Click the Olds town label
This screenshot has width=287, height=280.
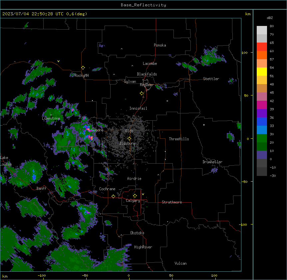pyautogui.click(x=129, y=131)
